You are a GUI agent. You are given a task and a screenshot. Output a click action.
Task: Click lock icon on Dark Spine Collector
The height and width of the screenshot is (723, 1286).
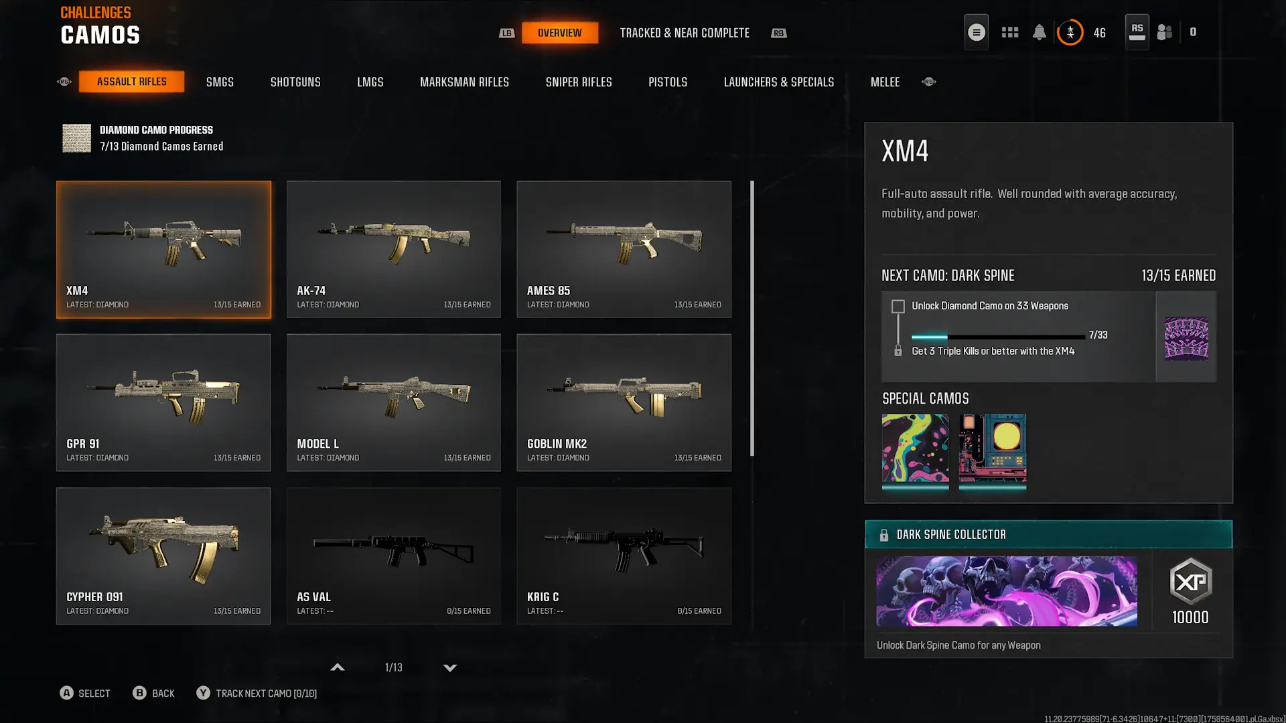[883, 535]
